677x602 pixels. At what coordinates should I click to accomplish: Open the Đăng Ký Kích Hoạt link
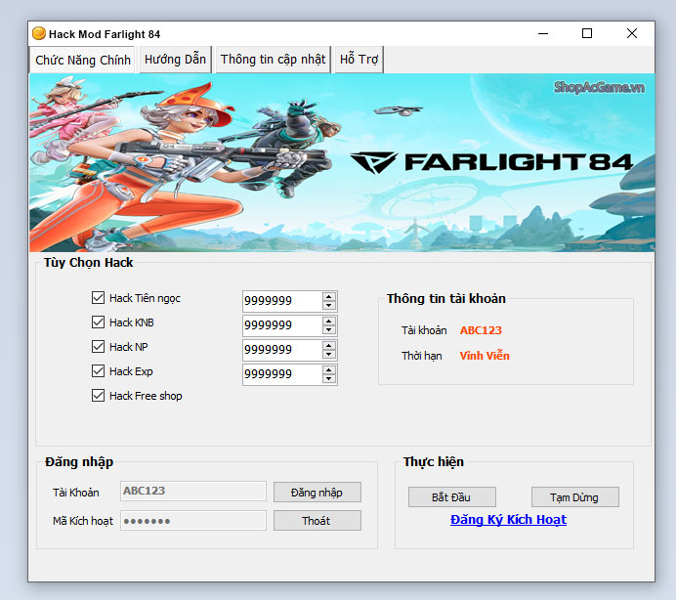508,520
